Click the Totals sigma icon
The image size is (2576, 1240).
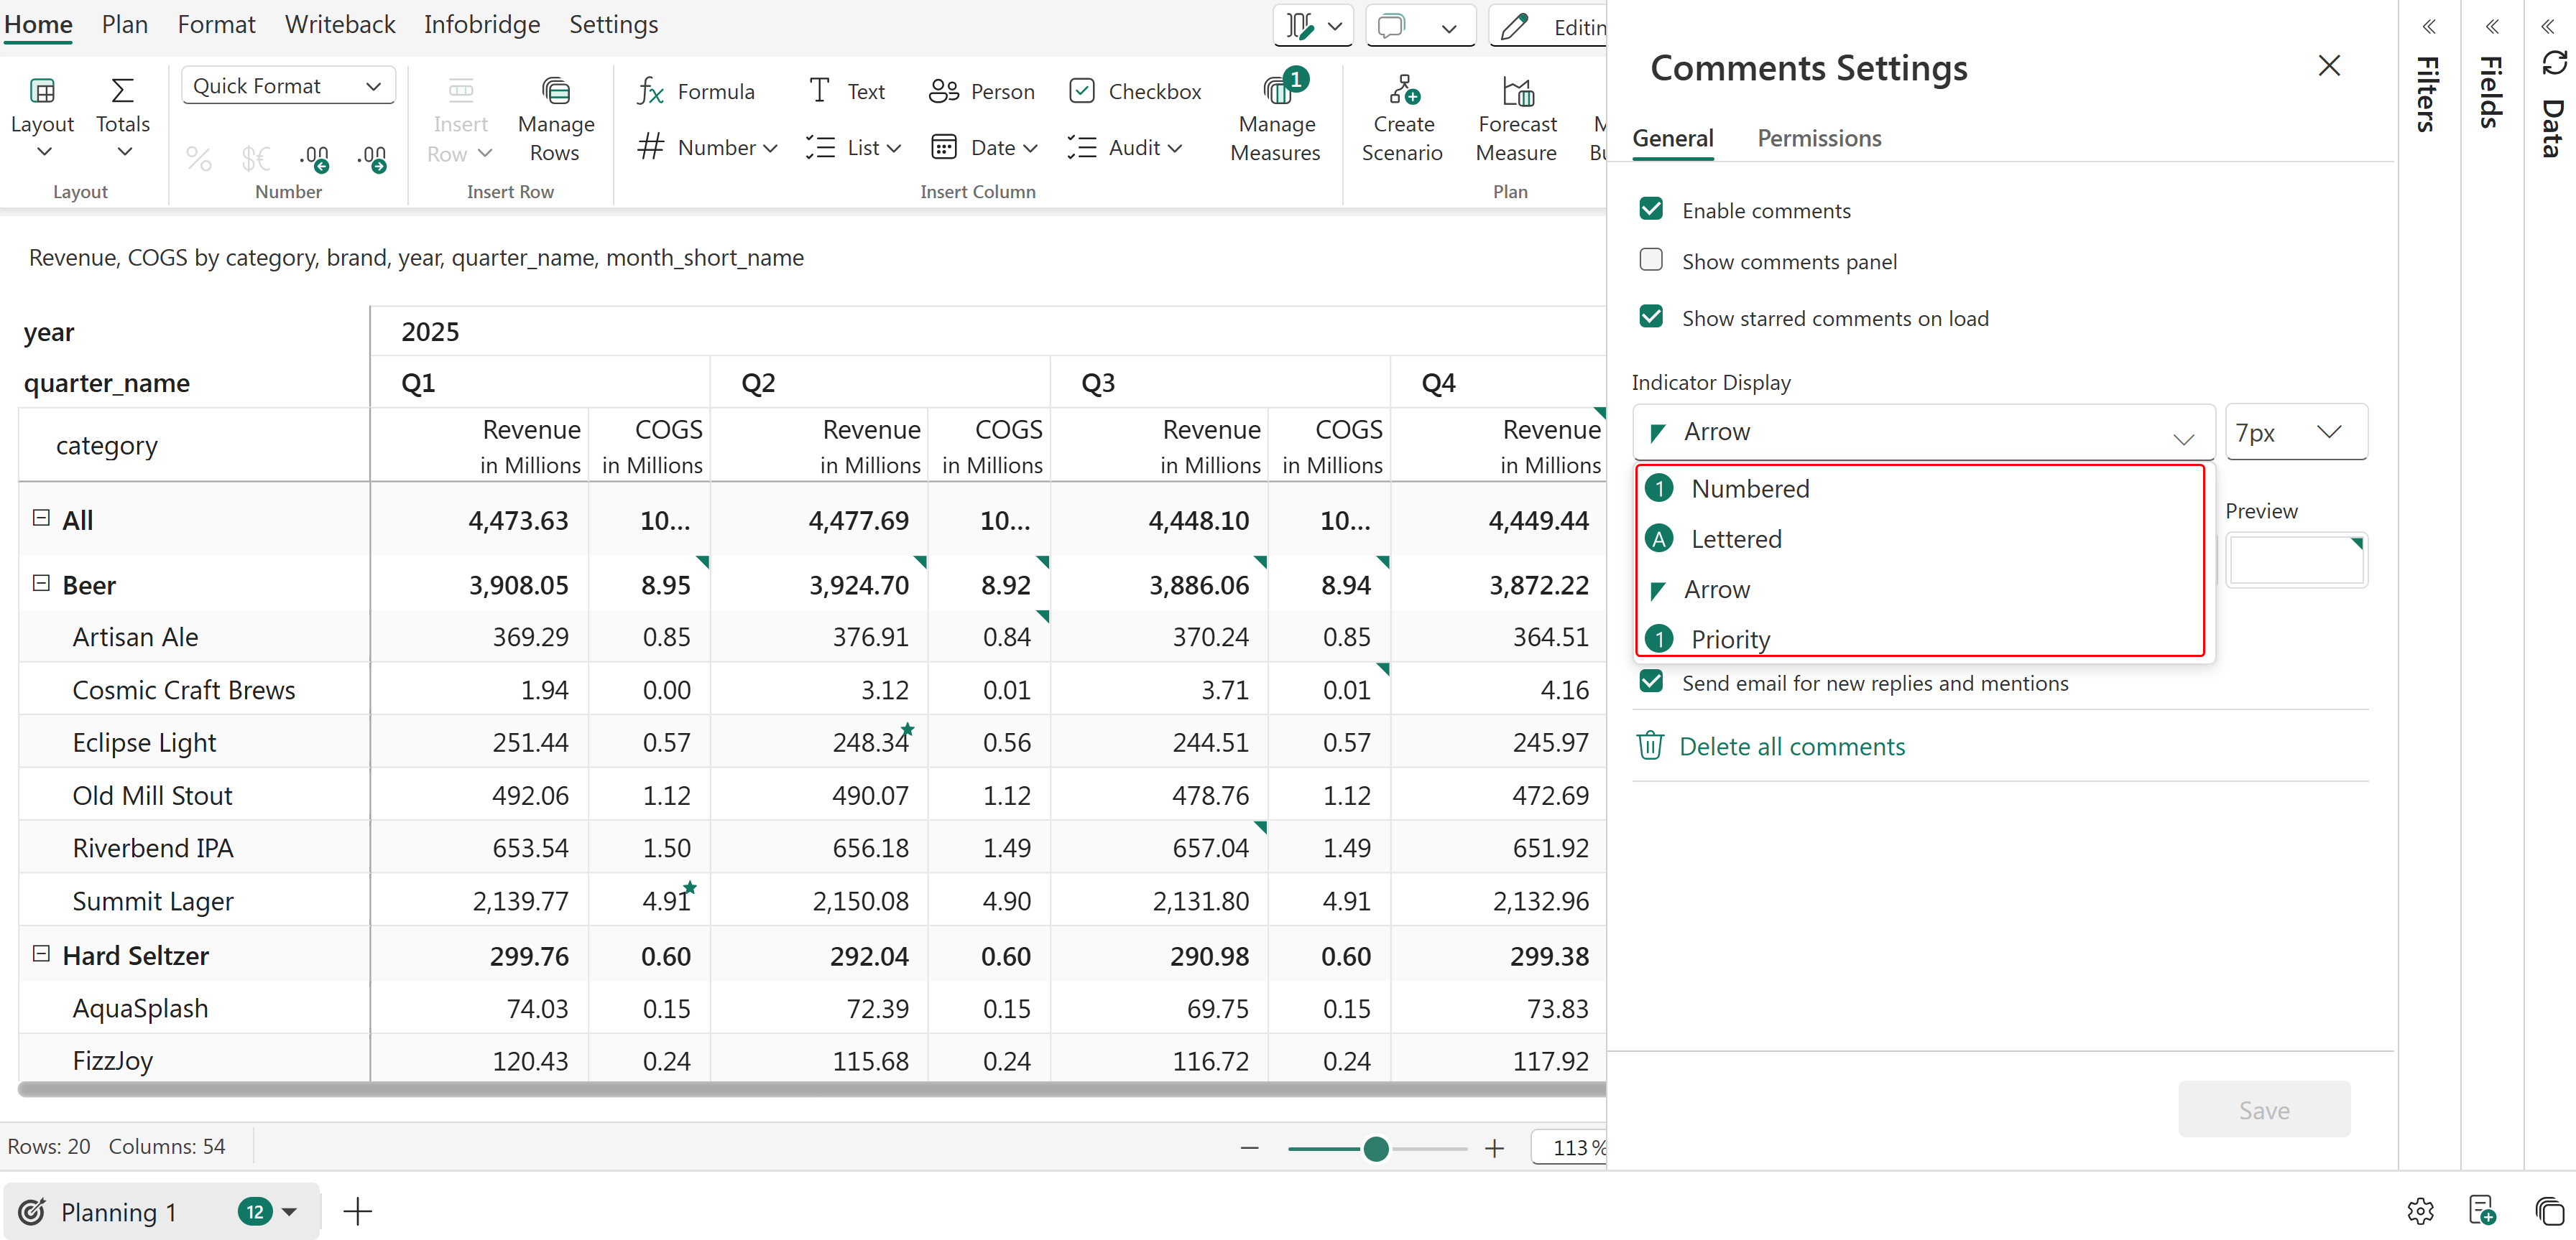(x=122, y=92)
